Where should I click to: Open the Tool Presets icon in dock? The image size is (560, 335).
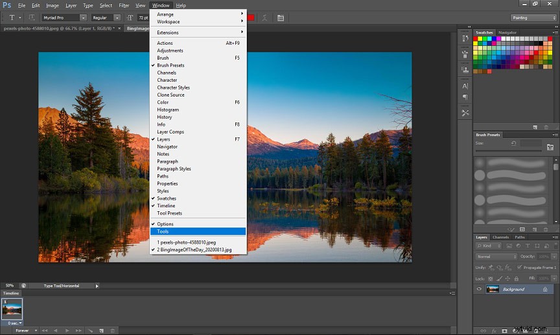[465, 113]
